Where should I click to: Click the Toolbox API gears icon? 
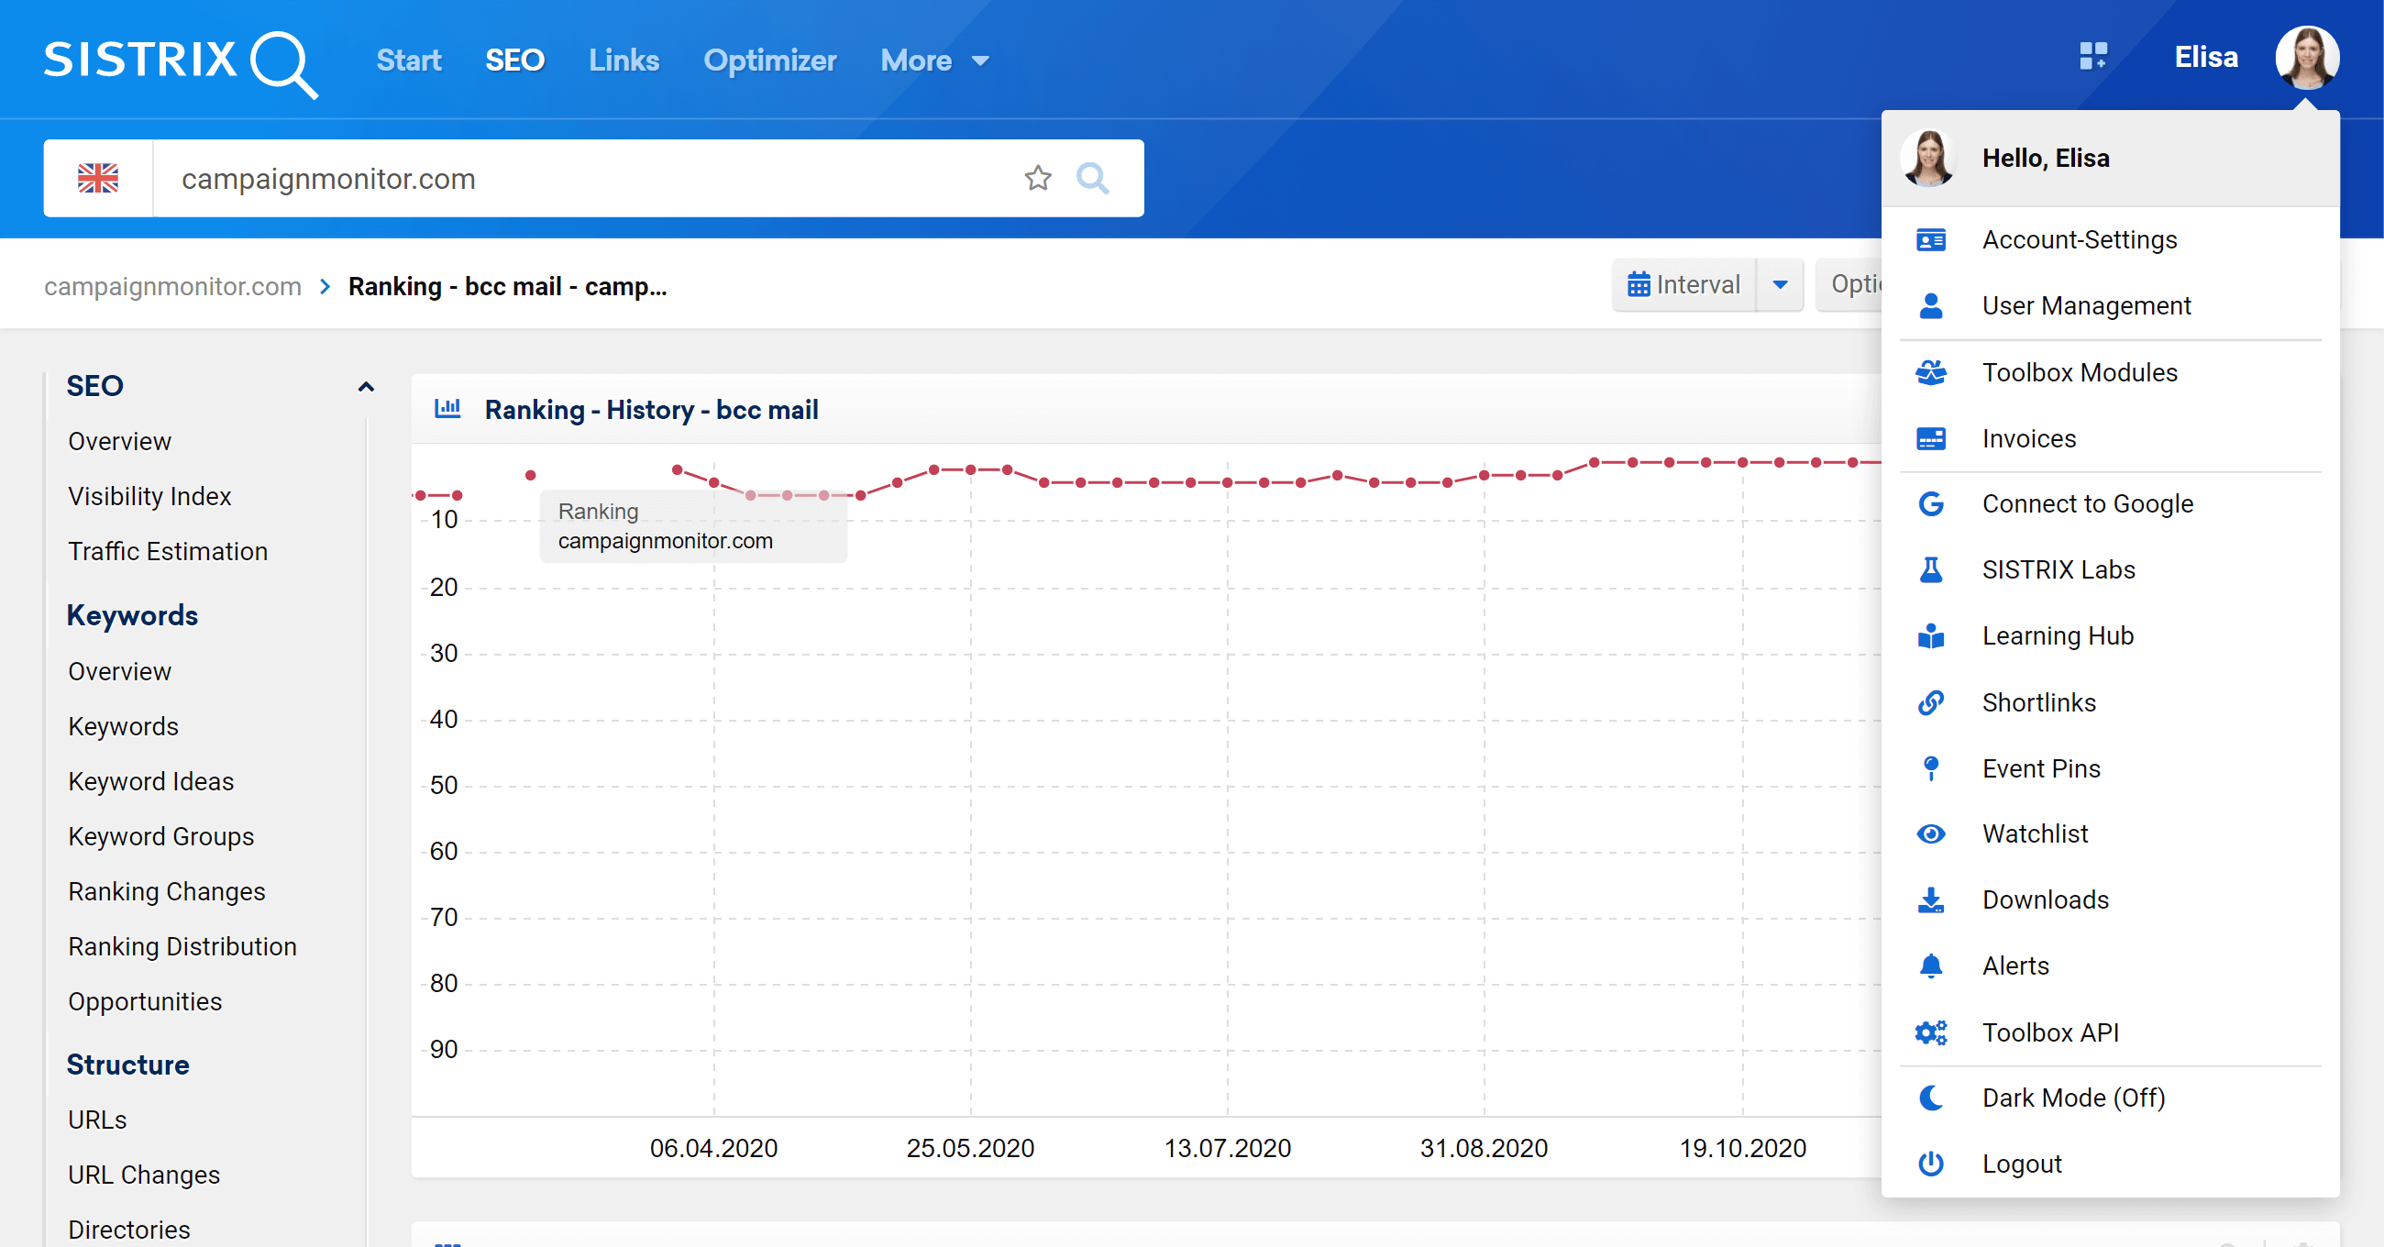point(1930,1032)
